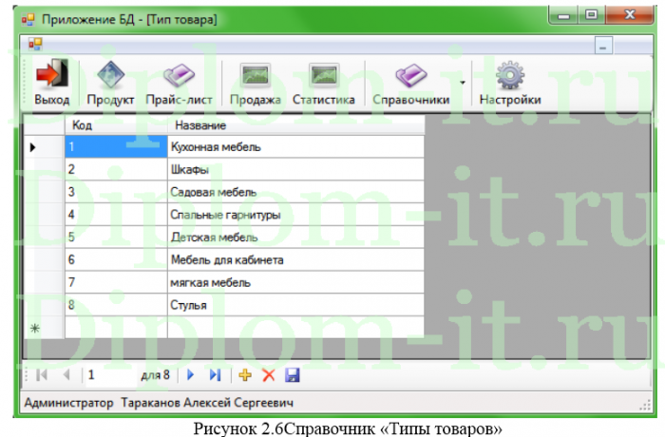Click the row header with the current arrow
This screenshot has width=665, height=437.
pyautogui.click(x=44, y=147)
